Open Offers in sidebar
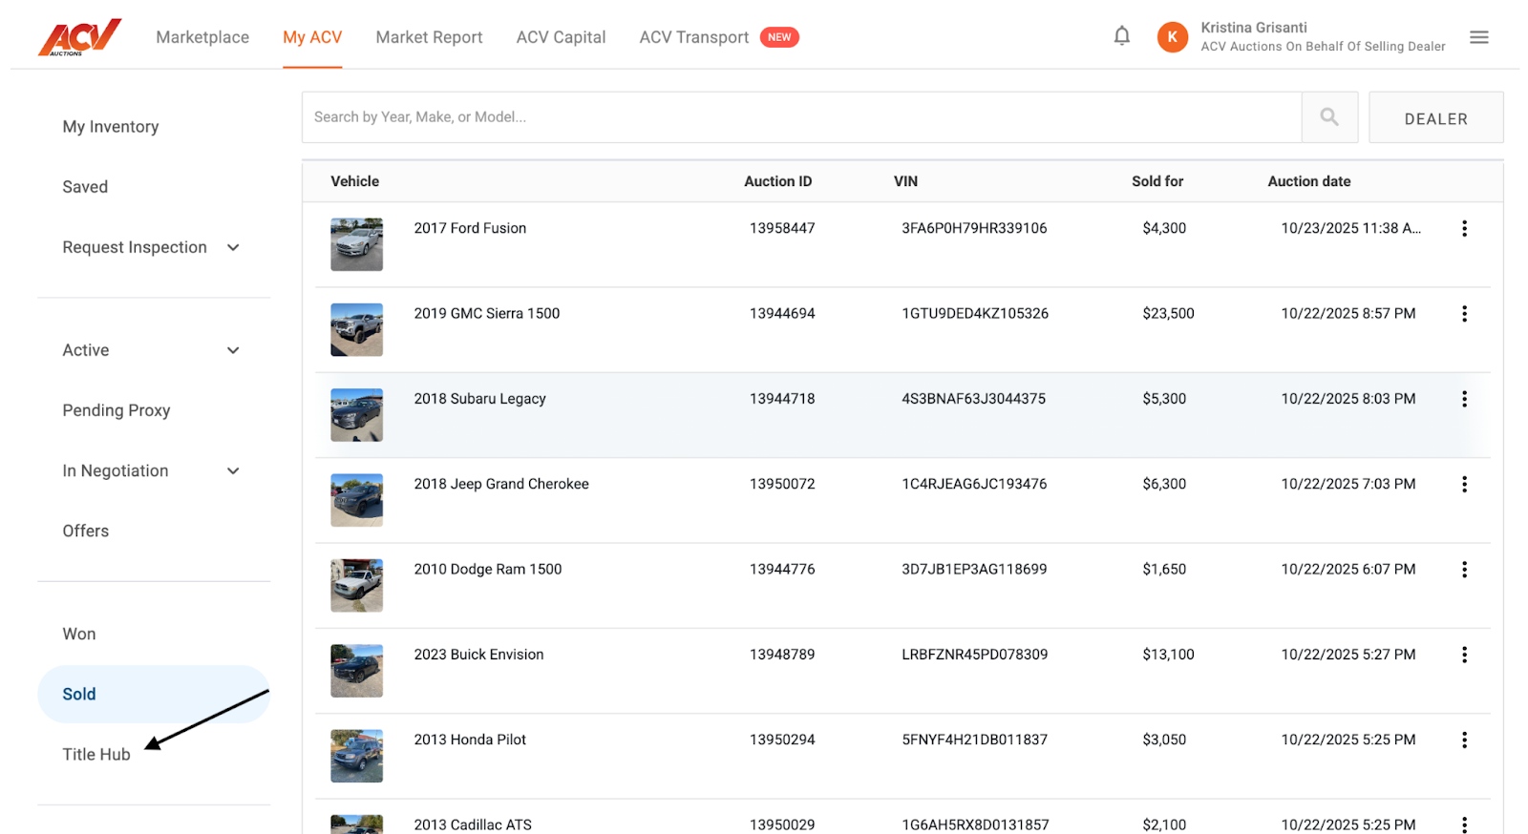The image size is (1528, 834). click(x=86, y=531)
